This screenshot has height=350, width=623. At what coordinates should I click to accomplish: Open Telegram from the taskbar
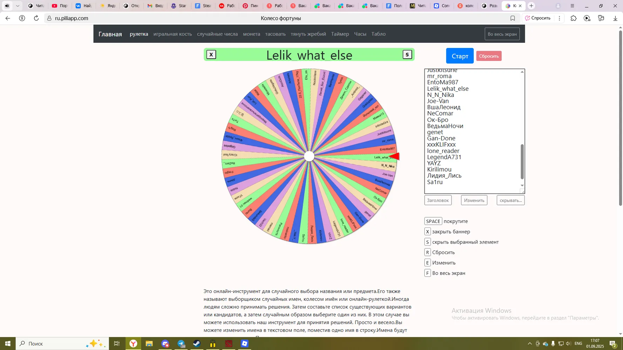[181, 344]
